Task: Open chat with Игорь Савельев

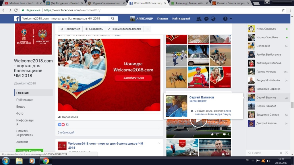Action: tap(268, 29)
